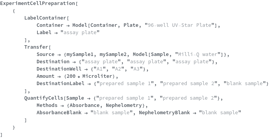Click the AbsorbanceBlank option name

click(x=59, y=113)
